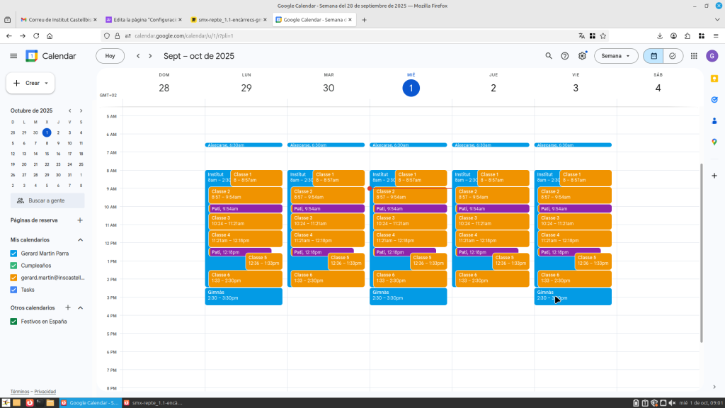Screen dimensions: 725x408
Task: Open the main menu hamburger icon
Action: pos(13,56)
